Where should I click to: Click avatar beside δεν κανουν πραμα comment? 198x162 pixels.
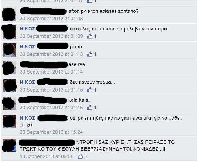[x=10, y=86]
